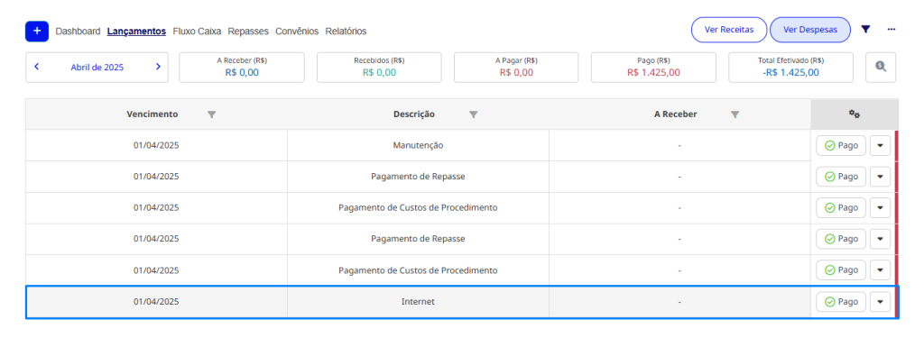The height and width of the screenshot is (356, 924).
Task: Click the magnifier search icon button
Action: [881, 67]
